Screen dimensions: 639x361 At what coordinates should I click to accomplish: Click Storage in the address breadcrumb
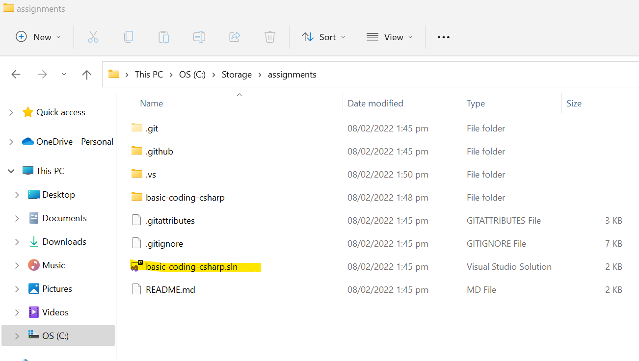coord(237,75)
